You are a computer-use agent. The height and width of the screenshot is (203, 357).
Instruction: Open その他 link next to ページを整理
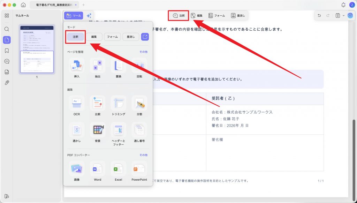point(143,52)
